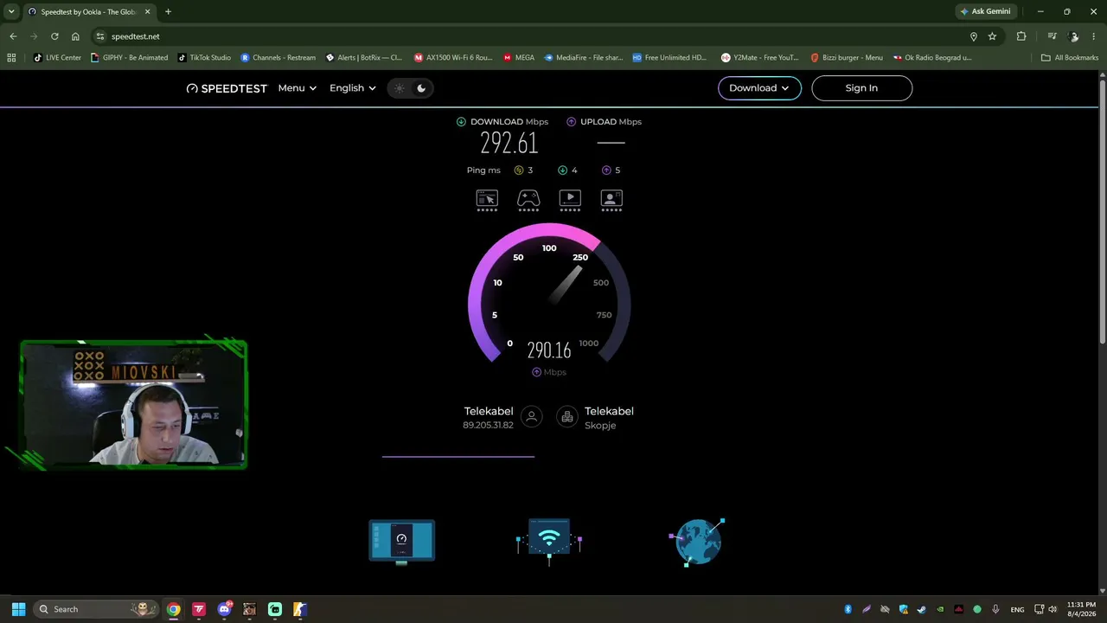
Task: Click the Steam tray icon
Action: 922,609
